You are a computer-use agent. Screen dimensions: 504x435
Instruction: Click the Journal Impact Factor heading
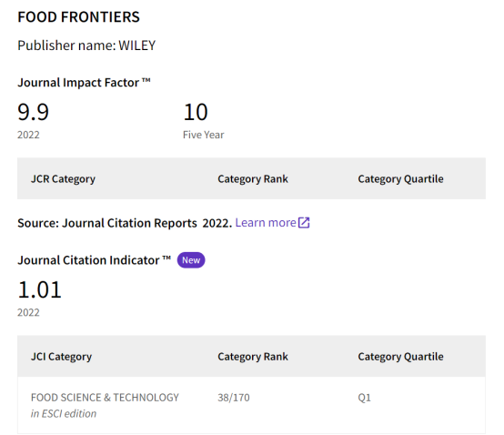tap(84, 83)
